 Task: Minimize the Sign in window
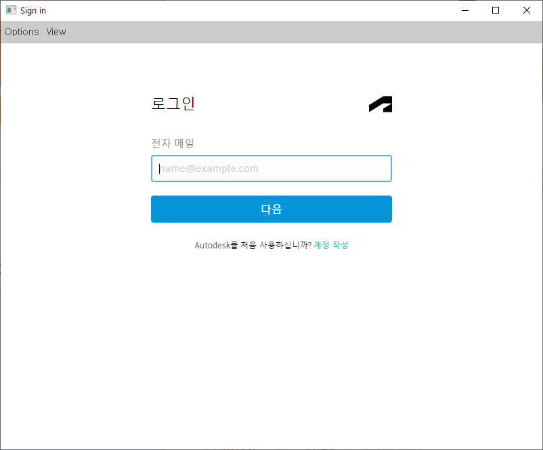pyautogui.click(x=465, y=10)
